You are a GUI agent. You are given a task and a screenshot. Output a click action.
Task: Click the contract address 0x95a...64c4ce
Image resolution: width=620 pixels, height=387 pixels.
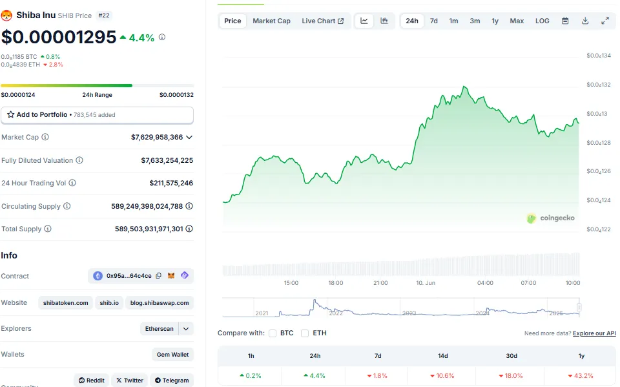pyautogui.click(x=129, y=276)
